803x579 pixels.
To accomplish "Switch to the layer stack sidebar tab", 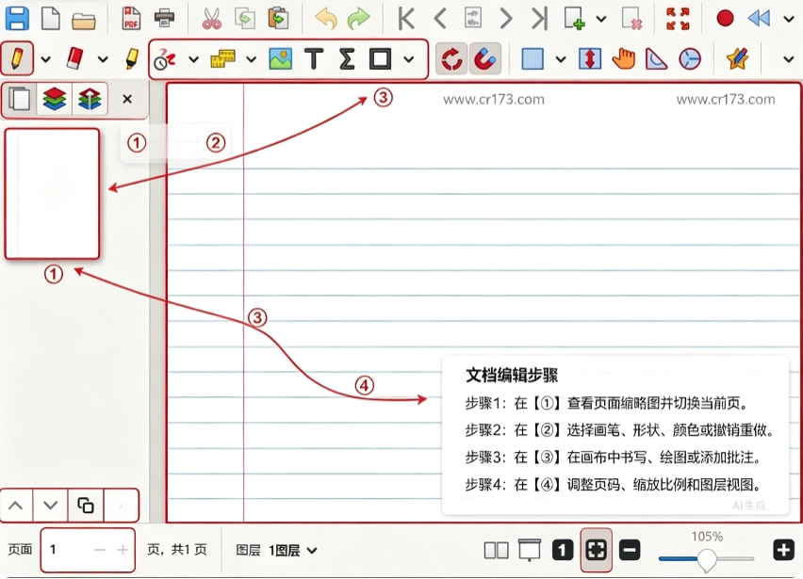I will (55, 98).
